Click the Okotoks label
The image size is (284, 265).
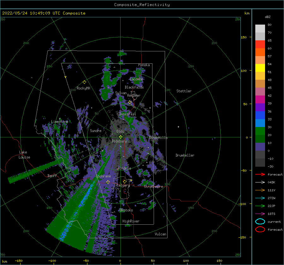tap(126, 210)
